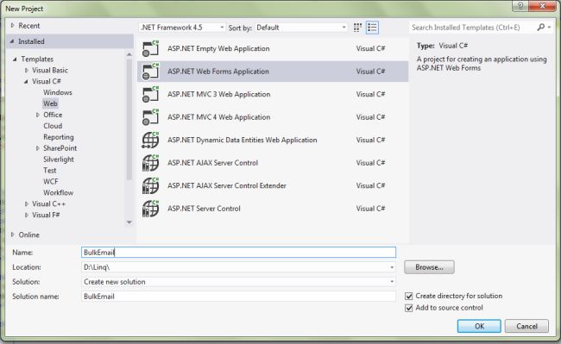Select ASP.NET Server Control text

204,209
